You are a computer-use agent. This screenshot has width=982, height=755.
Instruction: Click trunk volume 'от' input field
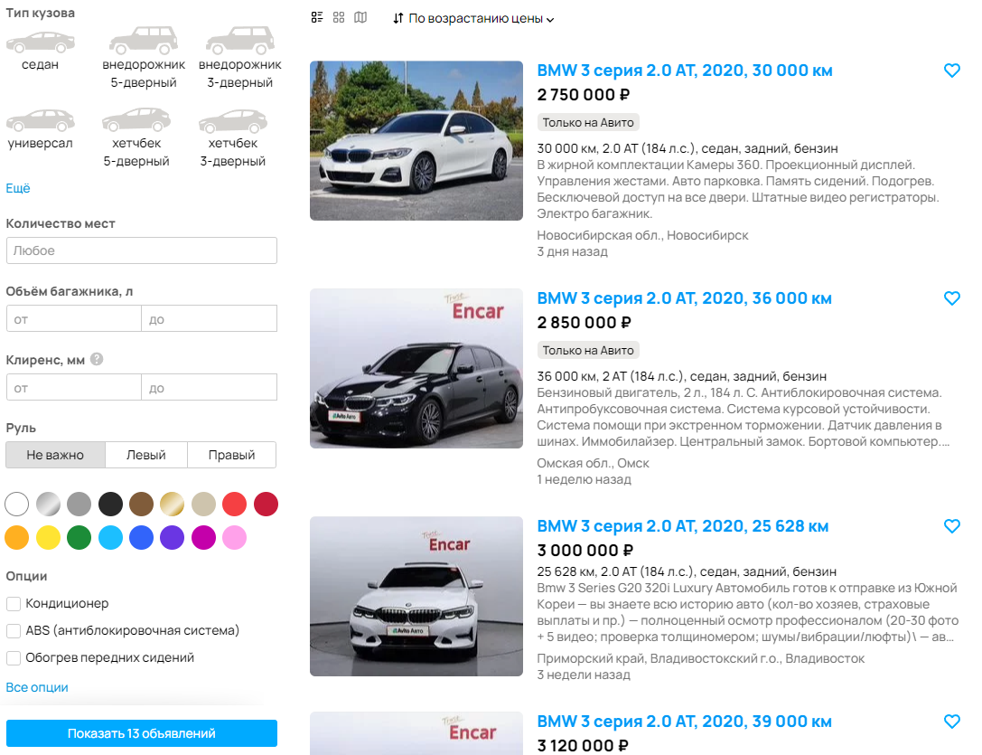point(74,318)
